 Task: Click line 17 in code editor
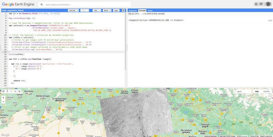coord(66,52)
